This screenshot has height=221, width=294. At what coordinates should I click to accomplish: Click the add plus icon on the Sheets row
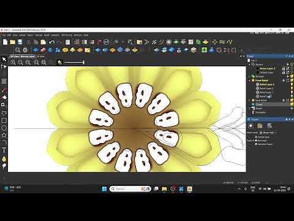click(x=292, y=108)
